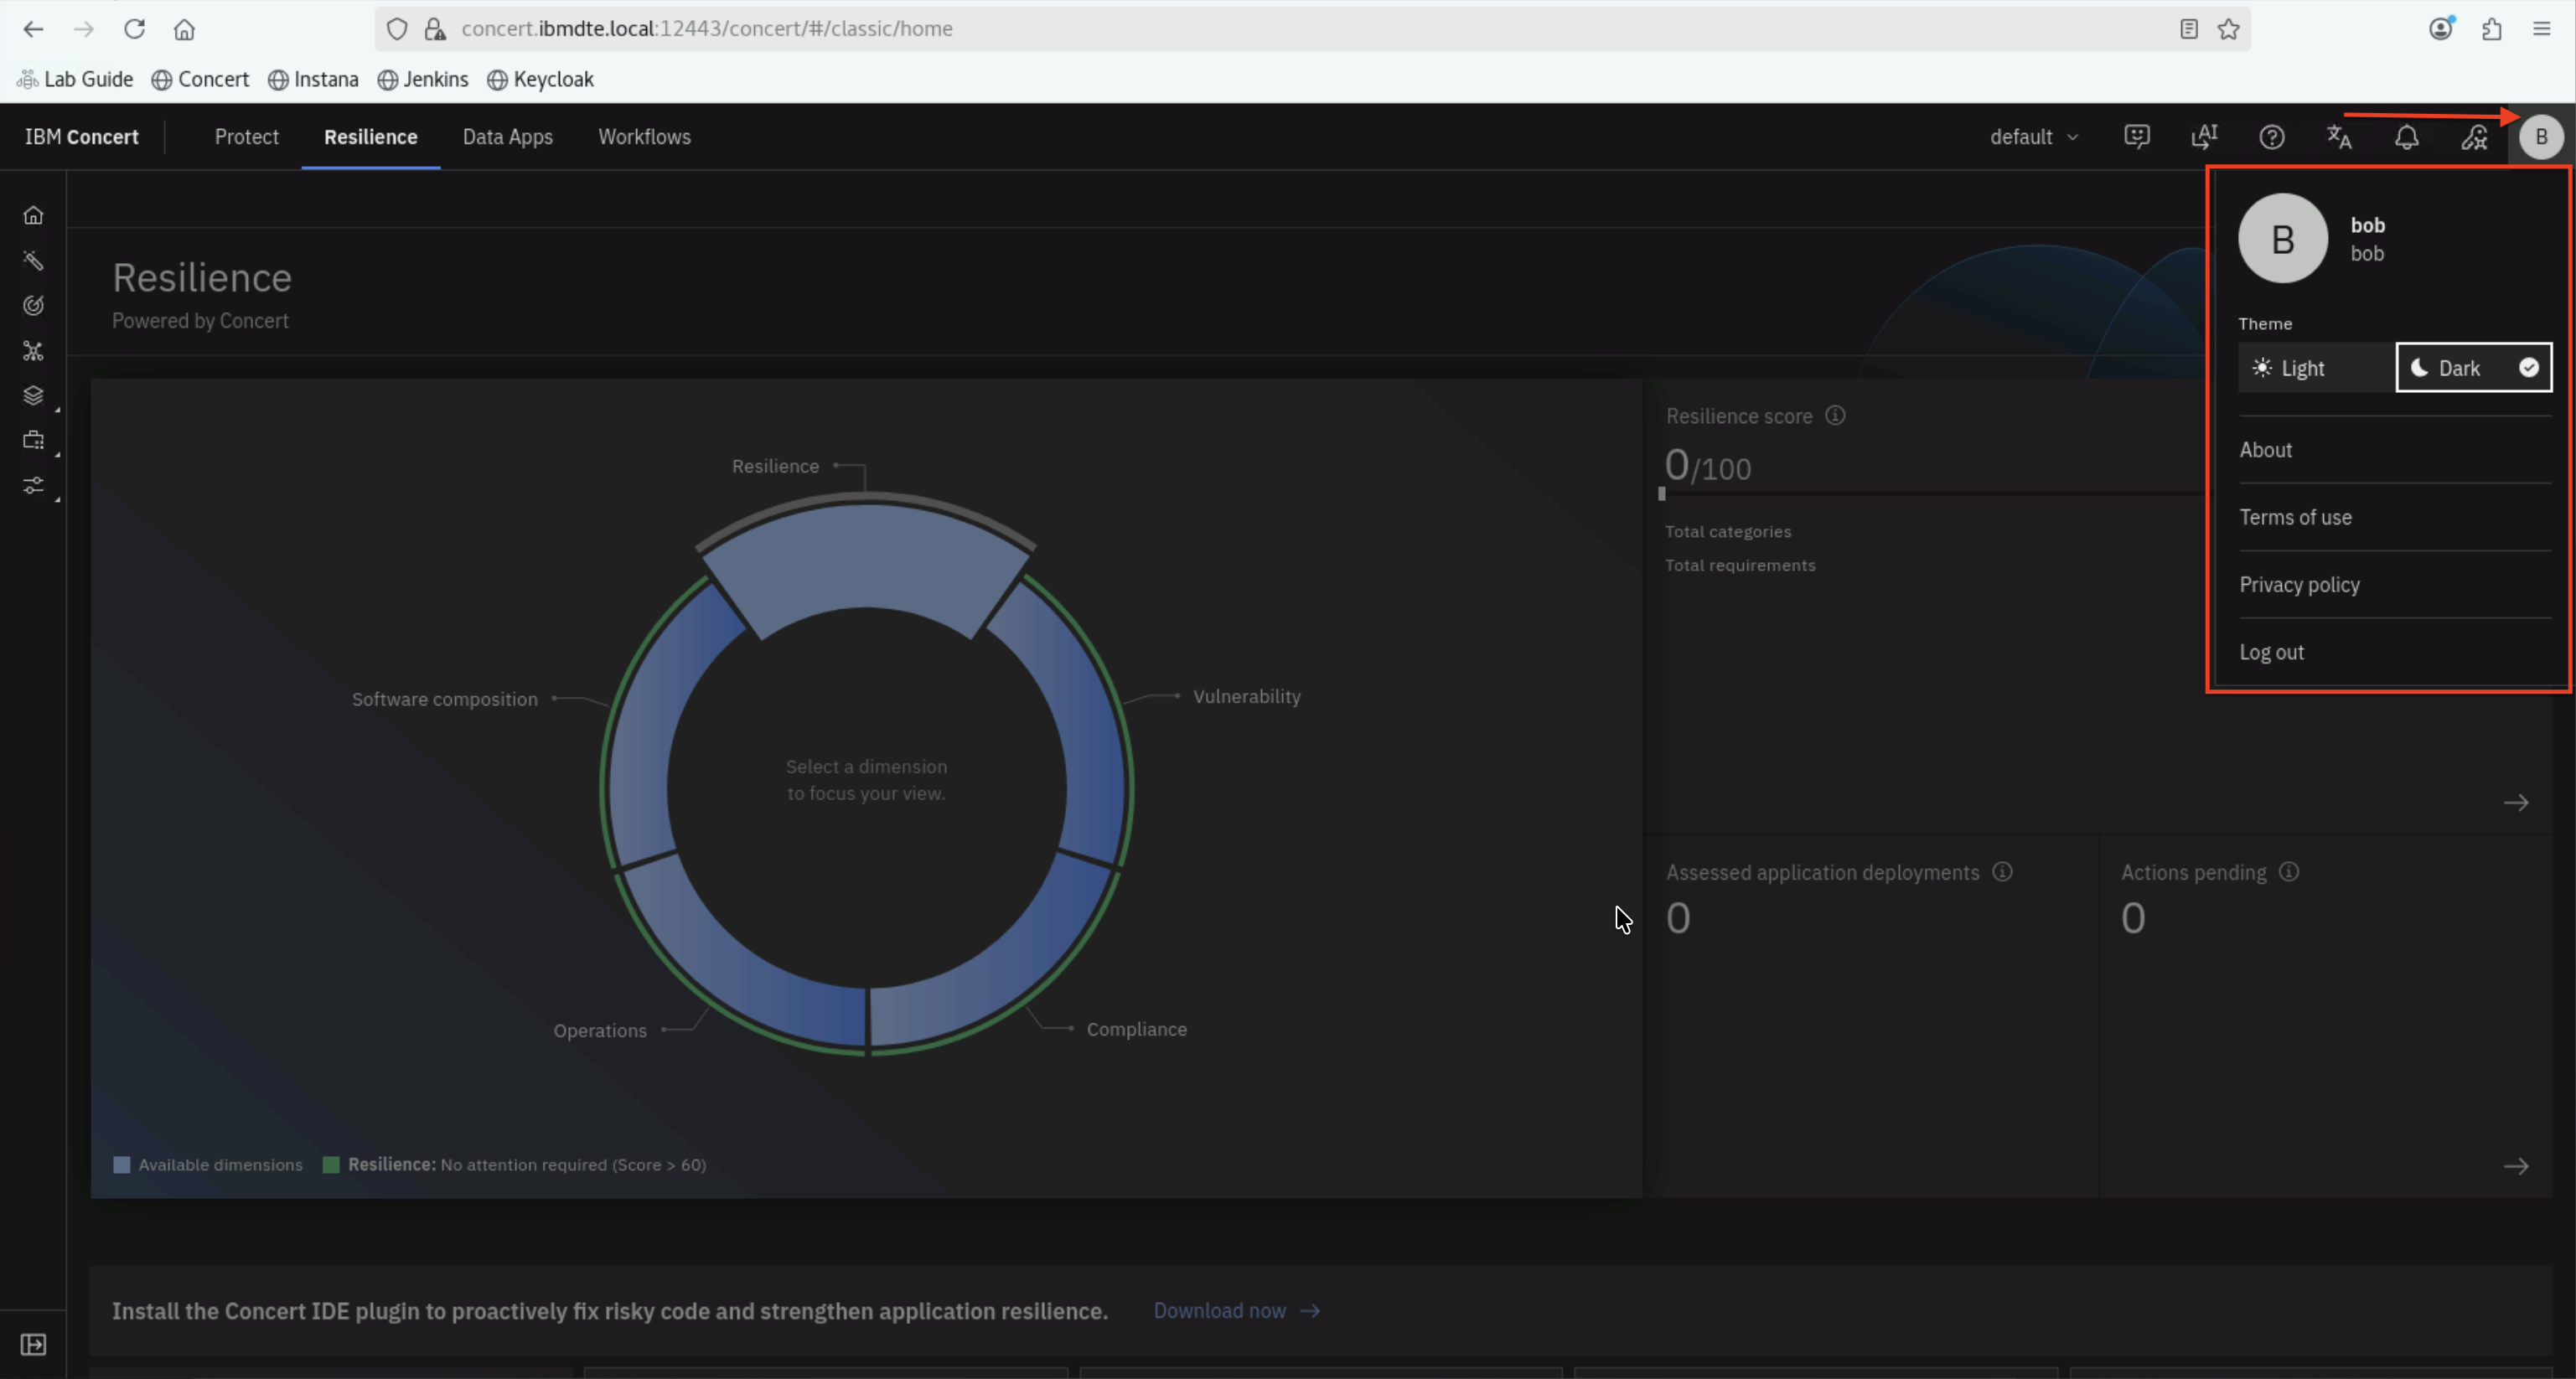
Task: Open the Home icon in left sidebar
Action: pos(33,215)
